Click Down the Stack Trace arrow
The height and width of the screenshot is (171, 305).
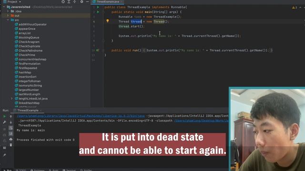11,122
